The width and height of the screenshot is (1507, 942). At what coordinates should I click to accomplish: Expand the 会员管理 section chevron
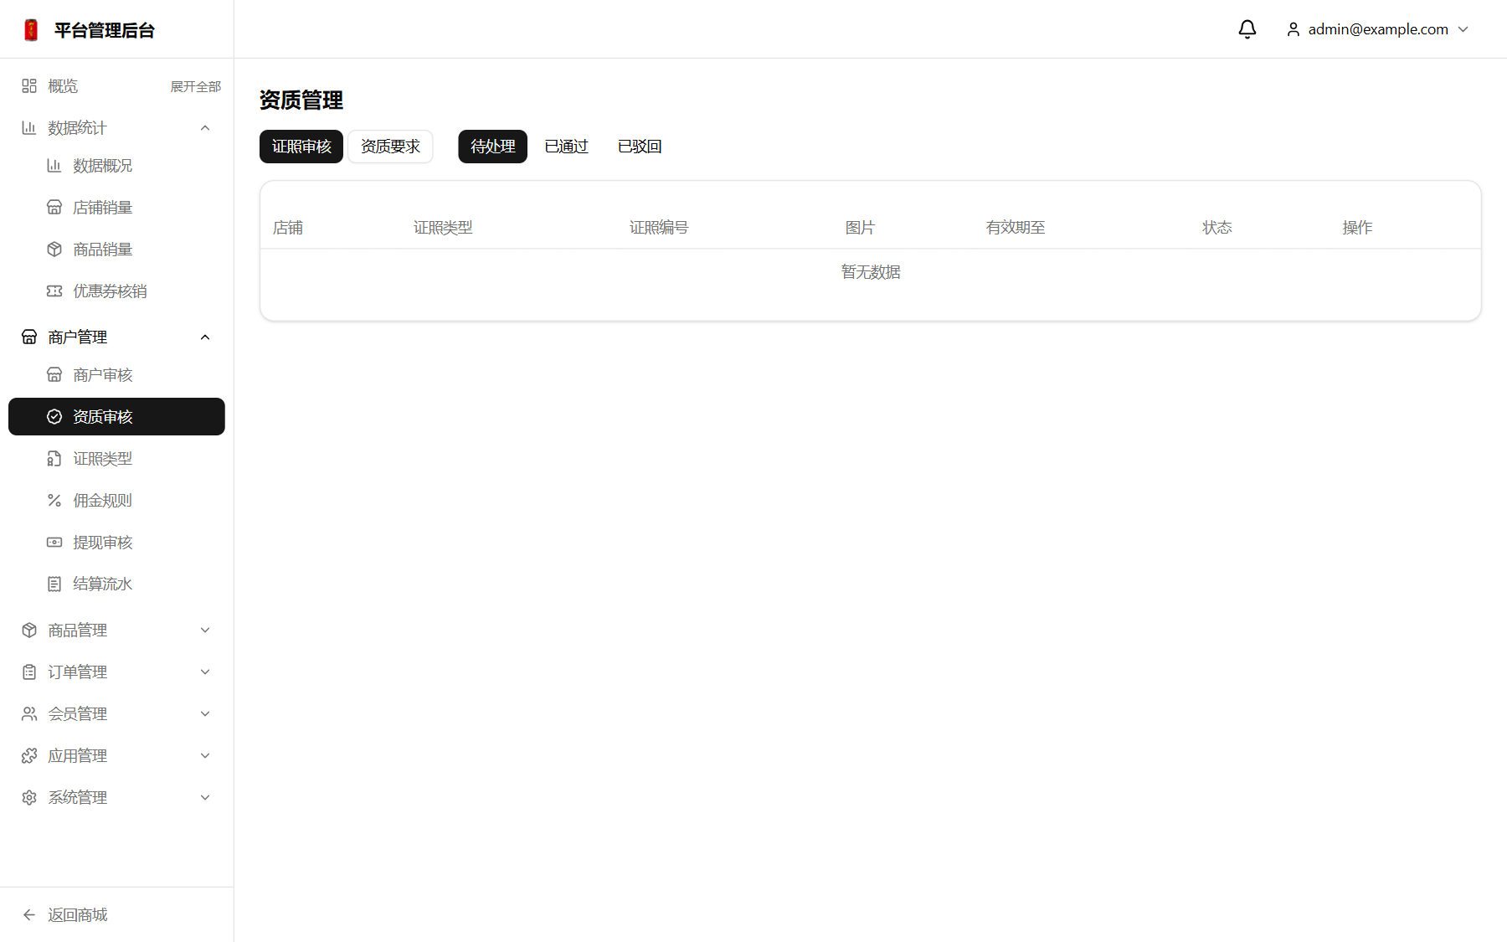point(205,713)
